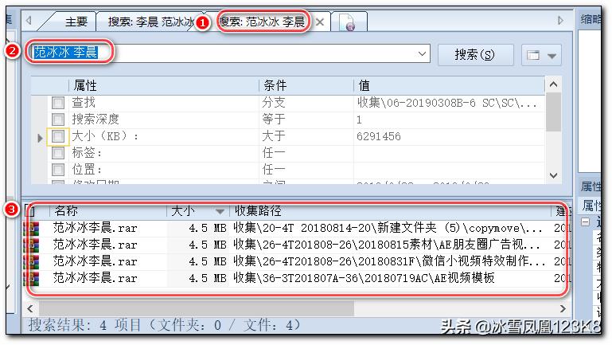Click the rar icon of the 收集\26-4T...素材 result

(32, 245)
